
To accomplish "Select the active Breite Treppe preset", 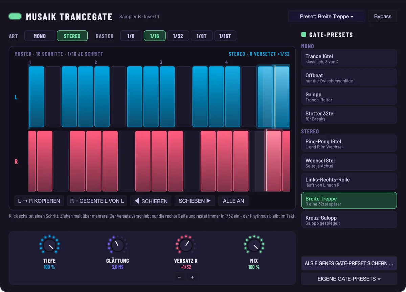I will coord(349,201).
